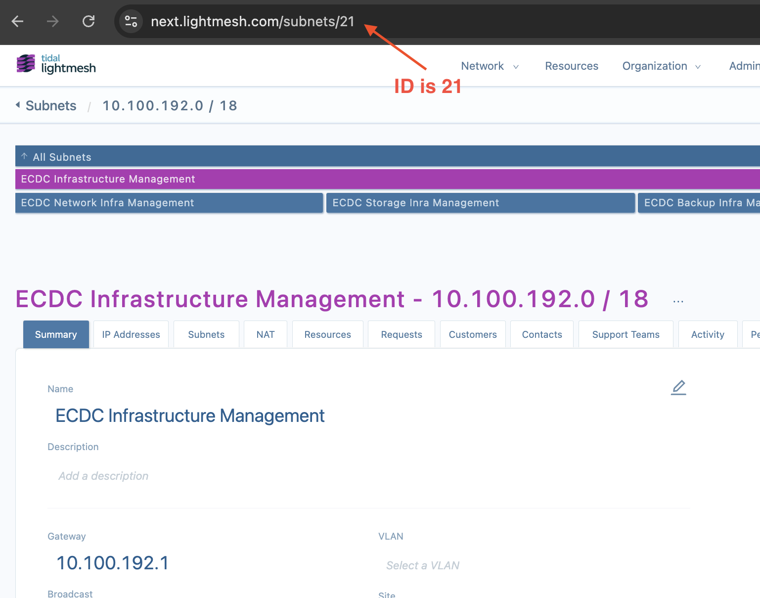The width and height of the screenshot is (760, 598).
Task: Open the Organization top navigation menu
Action: tap(662, 66)
